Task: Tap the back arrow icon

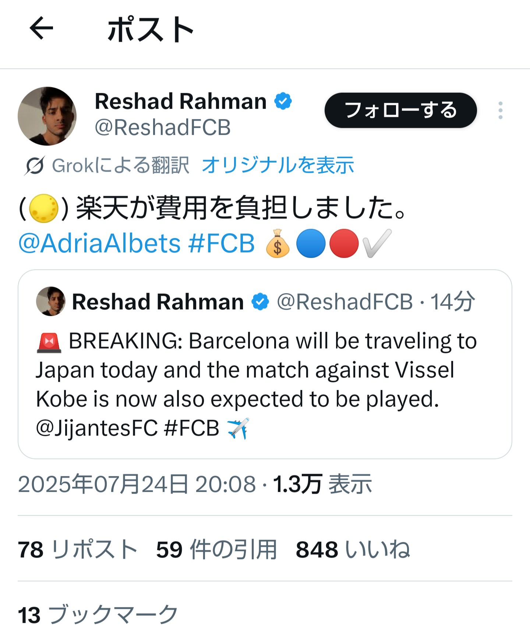Action: point(41,28)
